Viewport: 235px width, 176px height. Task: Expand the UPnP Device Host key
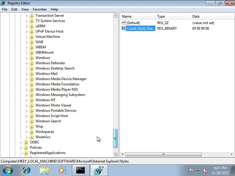coord(26,32)
